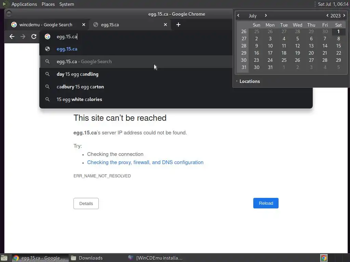
Task: Click the Details button
Action: 86,203
